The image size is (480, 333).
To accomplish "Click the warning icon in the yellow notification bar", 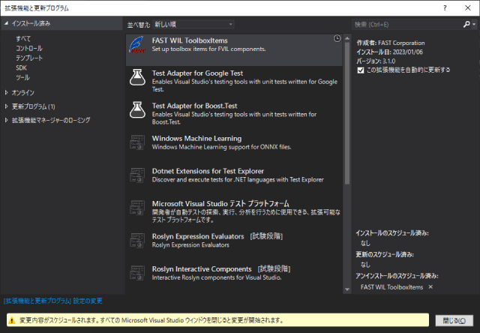I will point(12,320).
